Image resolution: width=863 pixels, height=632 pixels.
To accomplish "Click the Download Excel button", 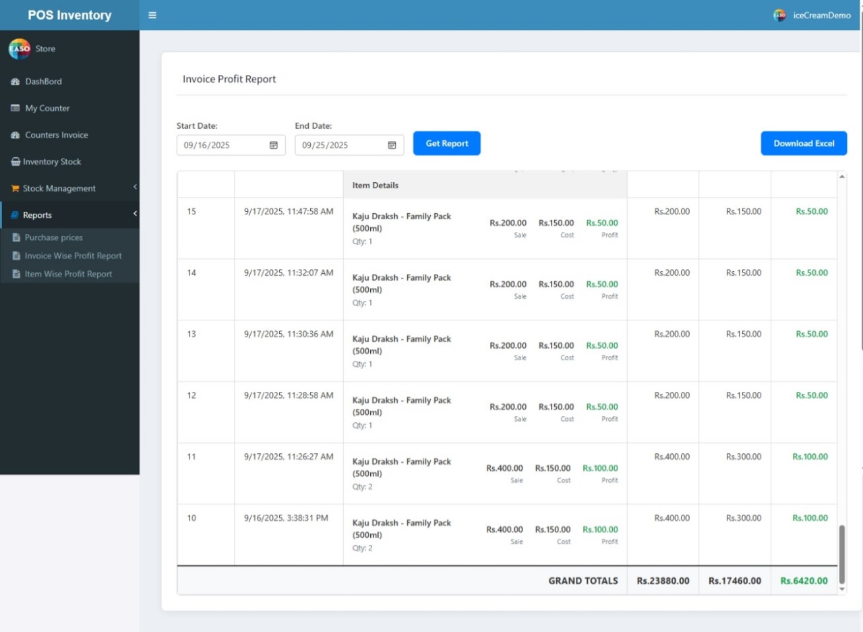I will click(x=804, y=144).
